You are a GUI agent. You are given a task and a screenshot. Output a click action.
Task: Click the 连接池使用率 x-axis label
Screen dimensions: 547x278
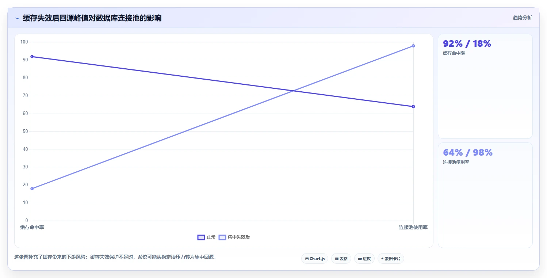(413, 228)
